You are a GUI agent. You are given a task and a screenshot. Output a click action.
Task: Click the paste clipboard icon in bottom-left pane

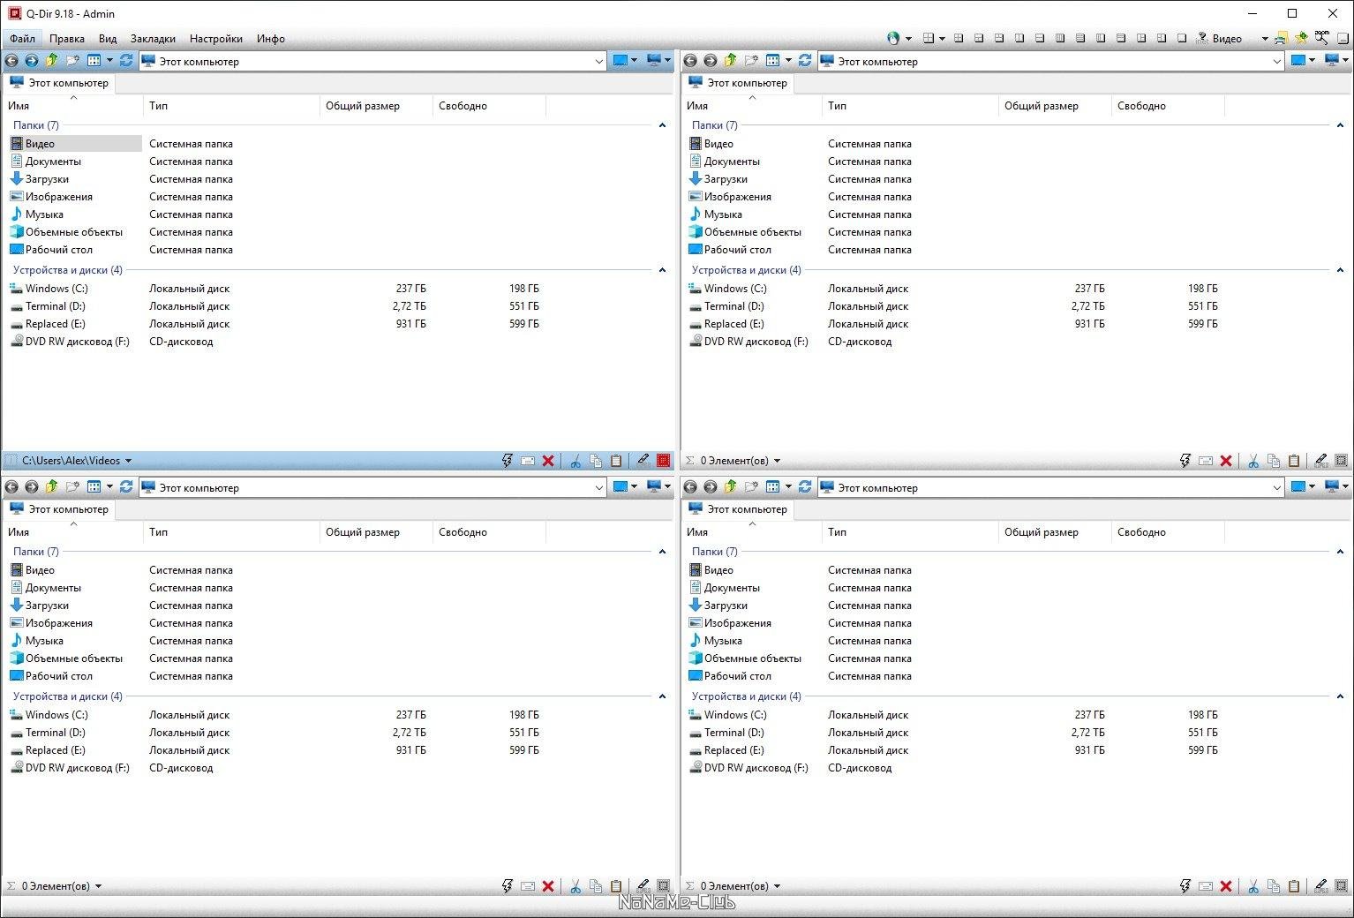(x=616, y=886)
